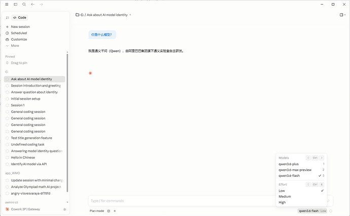Open 'angry-visvesvaraya-6f78fd' session
350x216 pixels.
34,193
